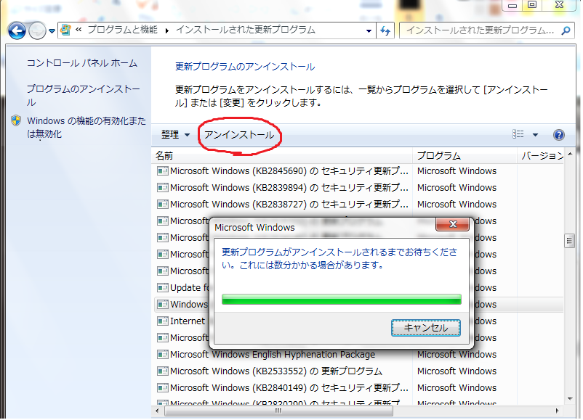Select Microsoft Windows English Hyphenation Package entry
The width and height of the screenshot is (583, 420).
coord(273,355)
